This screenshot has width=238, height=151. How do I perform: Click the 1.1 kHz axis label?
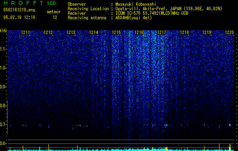tap(3, 49)
